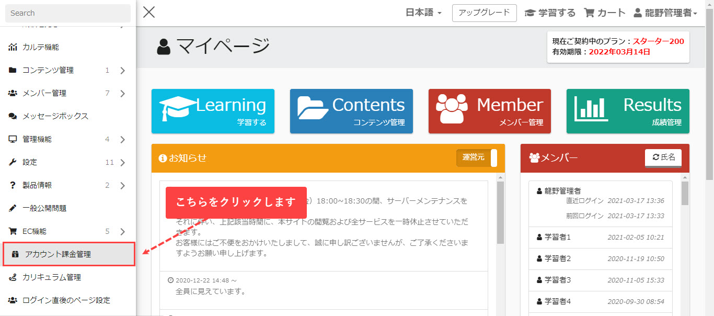The height and width of the screenshot is (316, 714).
Task: Open the Member management tile
Action: [x=489, y=111]
